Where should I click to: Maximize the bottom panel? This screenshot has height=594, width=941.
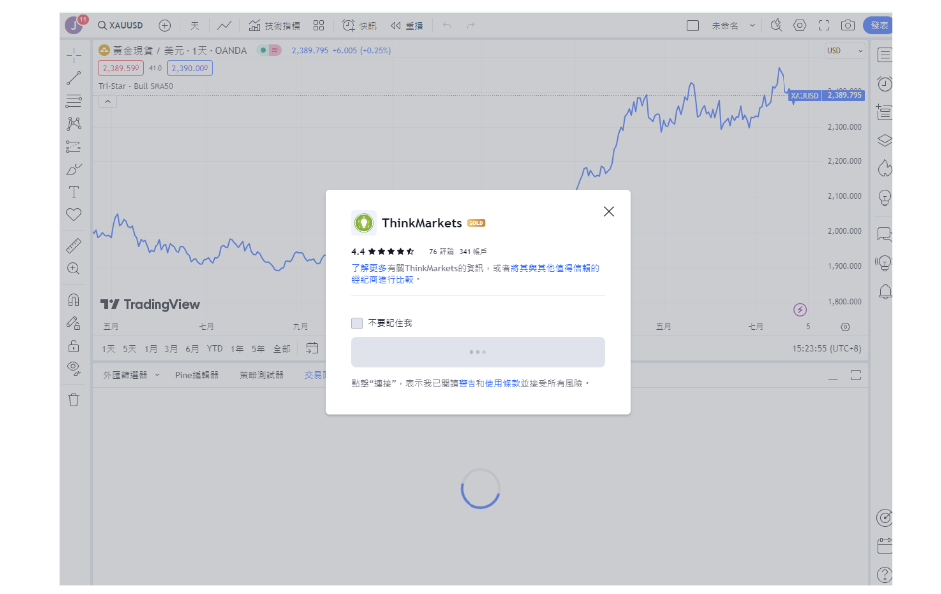tap(856, 375)
